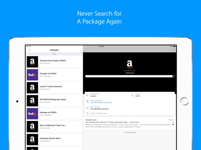Click the store icon by Package from

click(x=87, y=95)
